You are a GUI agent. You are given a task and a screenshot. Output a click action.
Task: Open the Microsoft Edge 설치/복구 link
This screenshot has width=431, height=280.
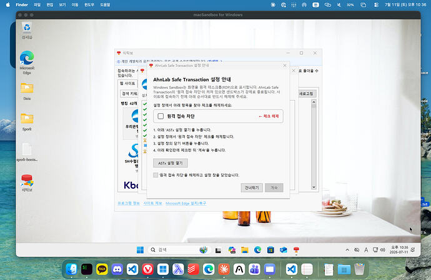click(186, 203)
